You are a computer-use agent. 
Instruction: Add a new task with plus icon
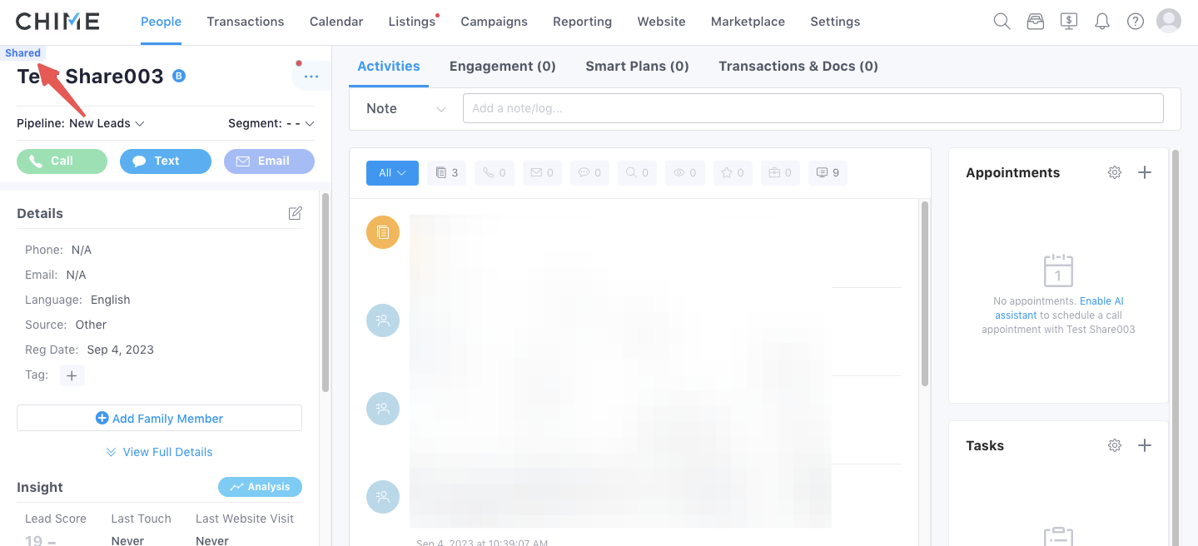pos(1145,445)
